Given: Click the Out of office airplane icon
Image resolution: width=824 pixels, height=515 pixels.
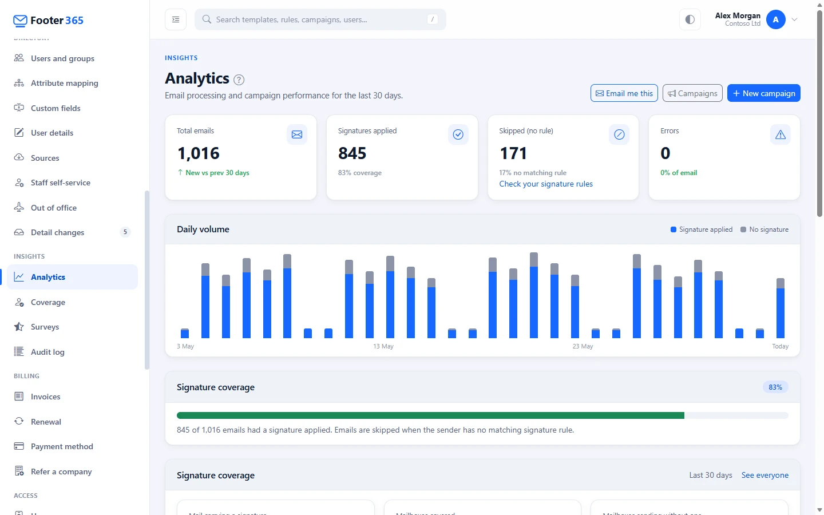Looking at the screenshot, I should click(x=19, y=207).
